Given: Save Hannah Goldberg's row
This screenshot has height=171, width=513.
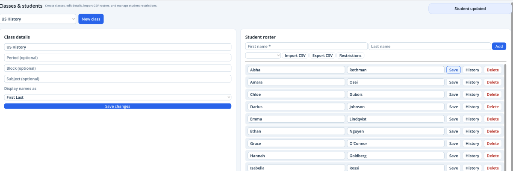Looking at the screenshot, I should click(454, 156).
